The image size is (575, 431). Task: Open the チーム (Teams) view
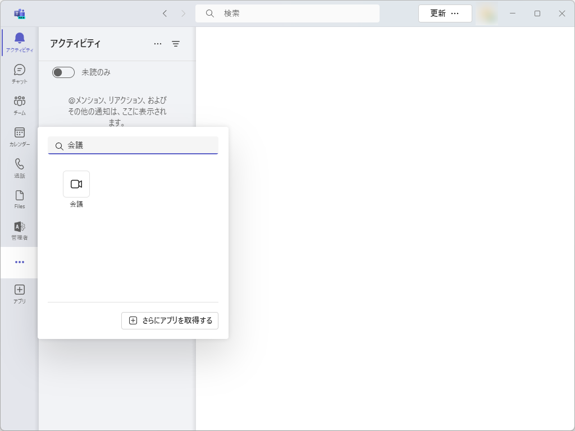tap(19, 106)
